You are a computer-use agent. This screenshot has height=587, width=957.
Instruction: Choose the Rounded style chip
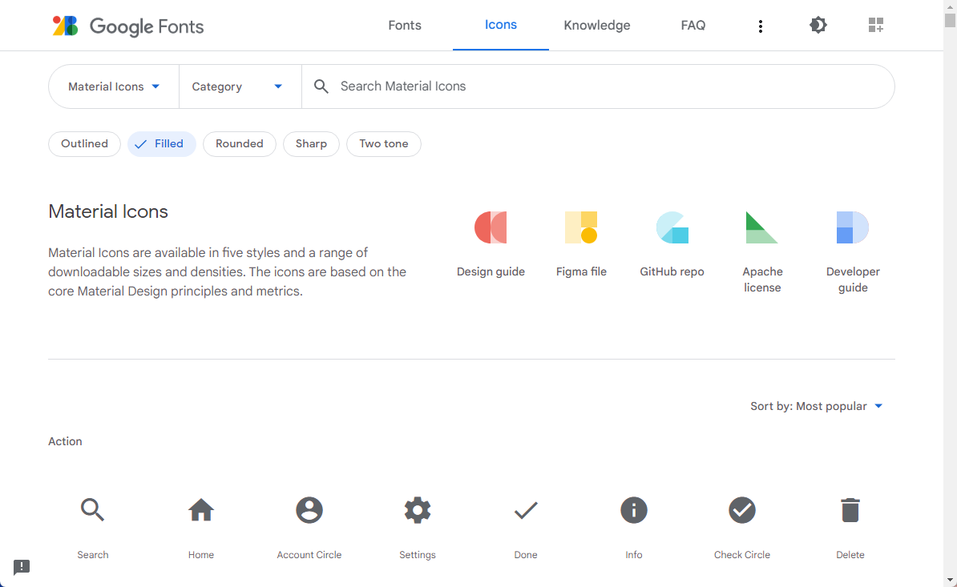239,144
